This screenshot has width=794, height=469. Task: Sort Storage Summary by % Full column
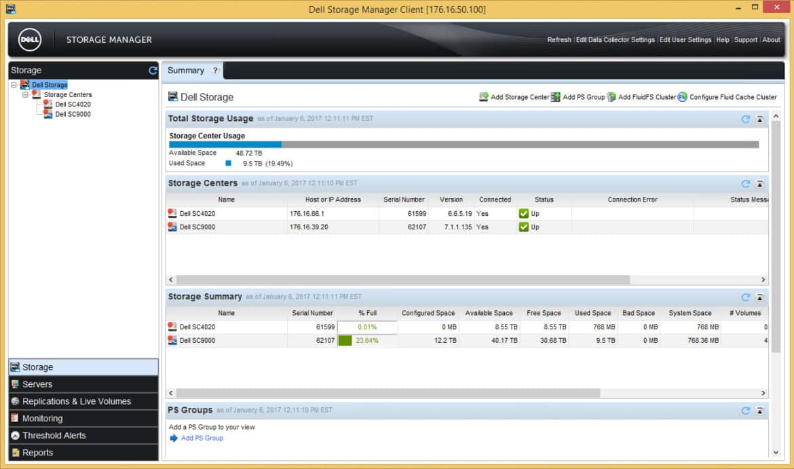[x=368, y=313]
